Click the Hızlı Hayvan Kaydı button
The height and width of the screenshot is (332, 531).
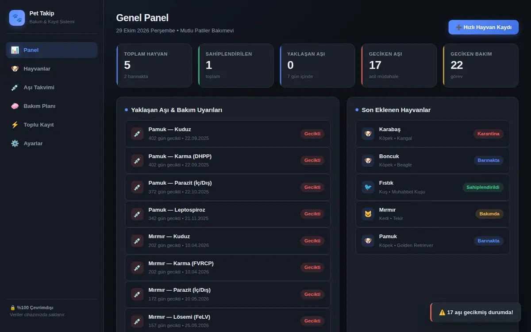click(483, 27)
